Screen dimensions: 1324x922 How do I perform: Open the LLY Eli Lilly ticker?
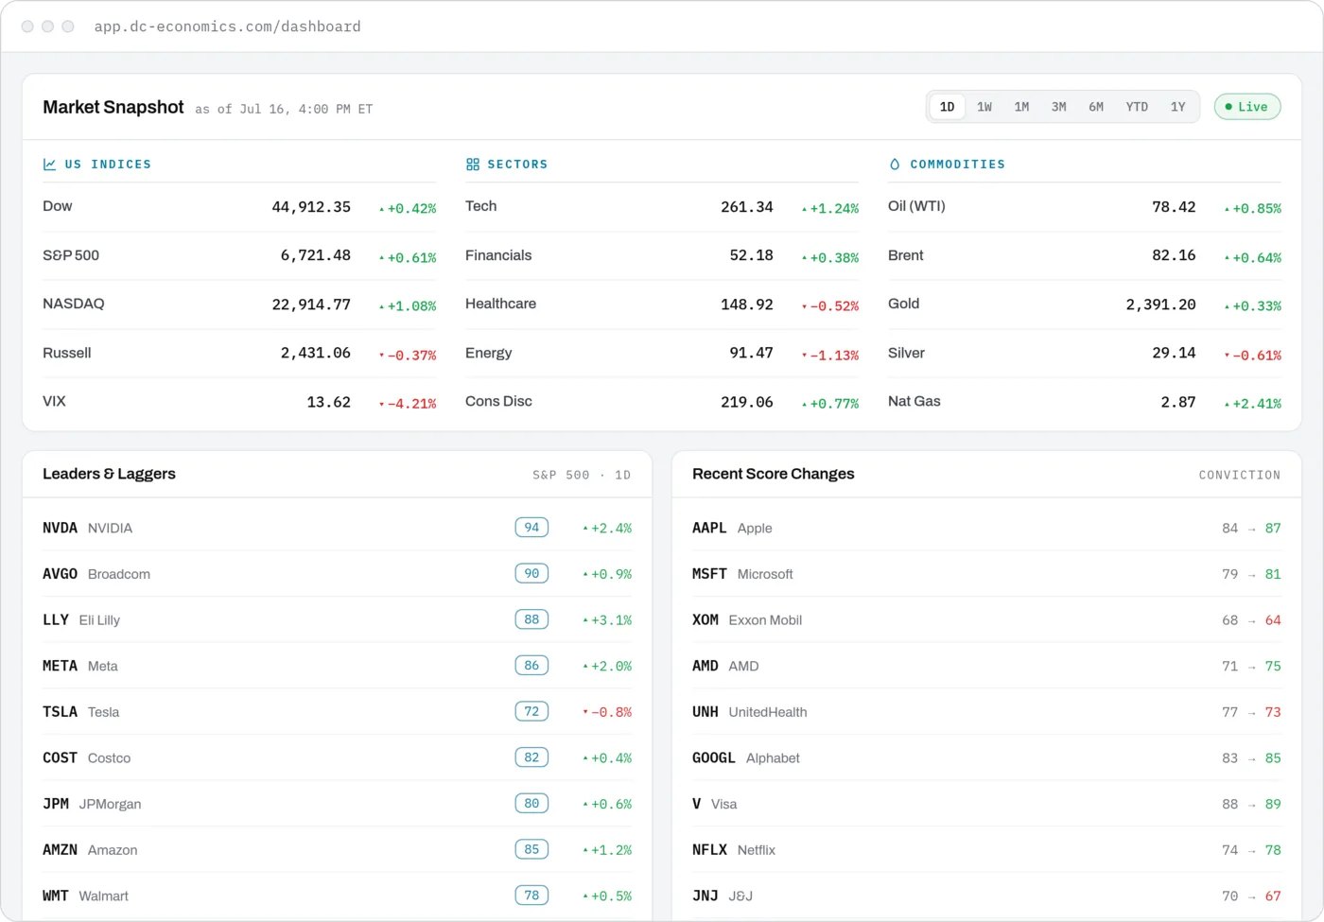pos(81,620)
